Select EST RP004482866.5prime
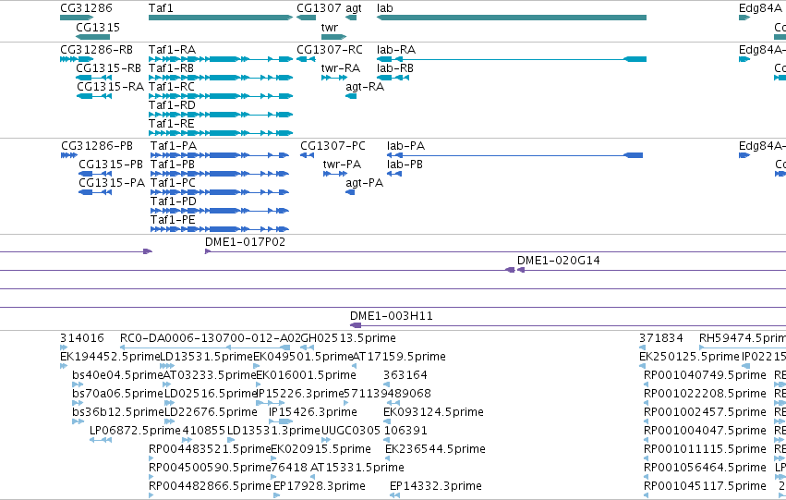Screen dimensions: 786x500 151,495
